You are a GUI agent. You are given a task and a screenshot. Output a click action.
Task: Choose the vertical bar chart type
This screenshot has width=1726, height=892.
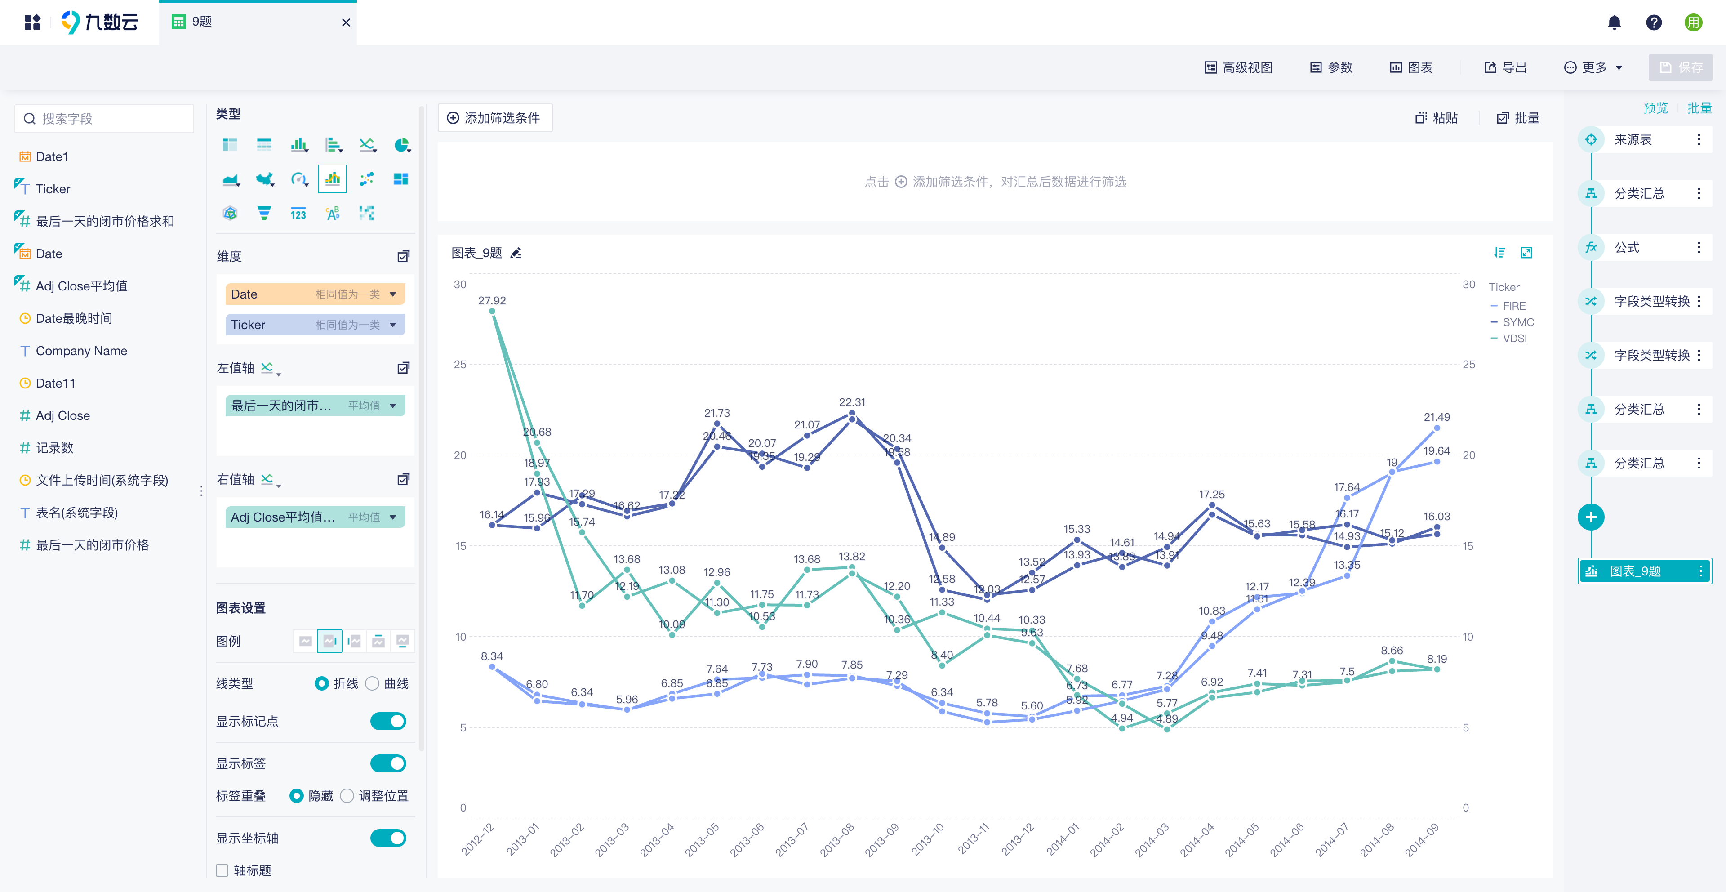pos(299,145)
